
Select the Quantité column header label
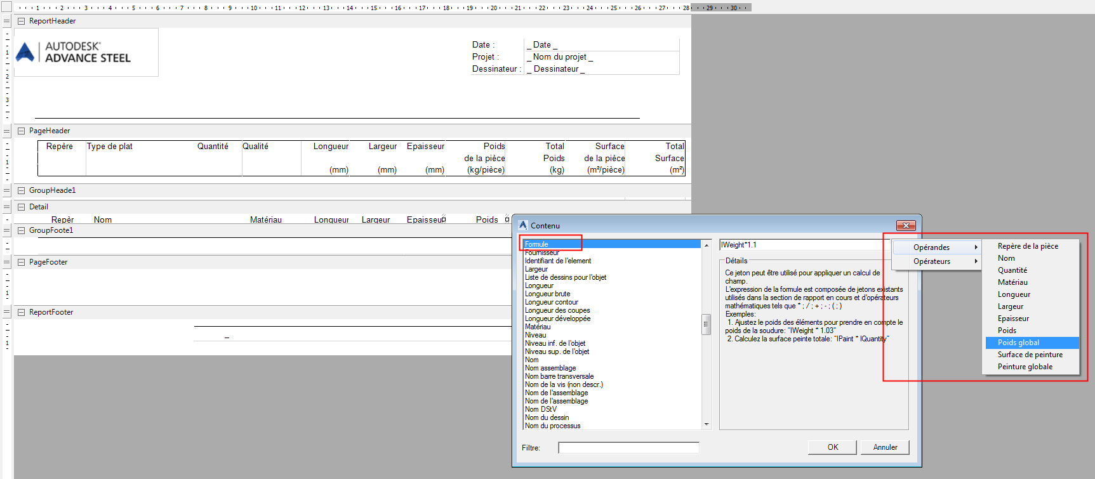point(213,147)
